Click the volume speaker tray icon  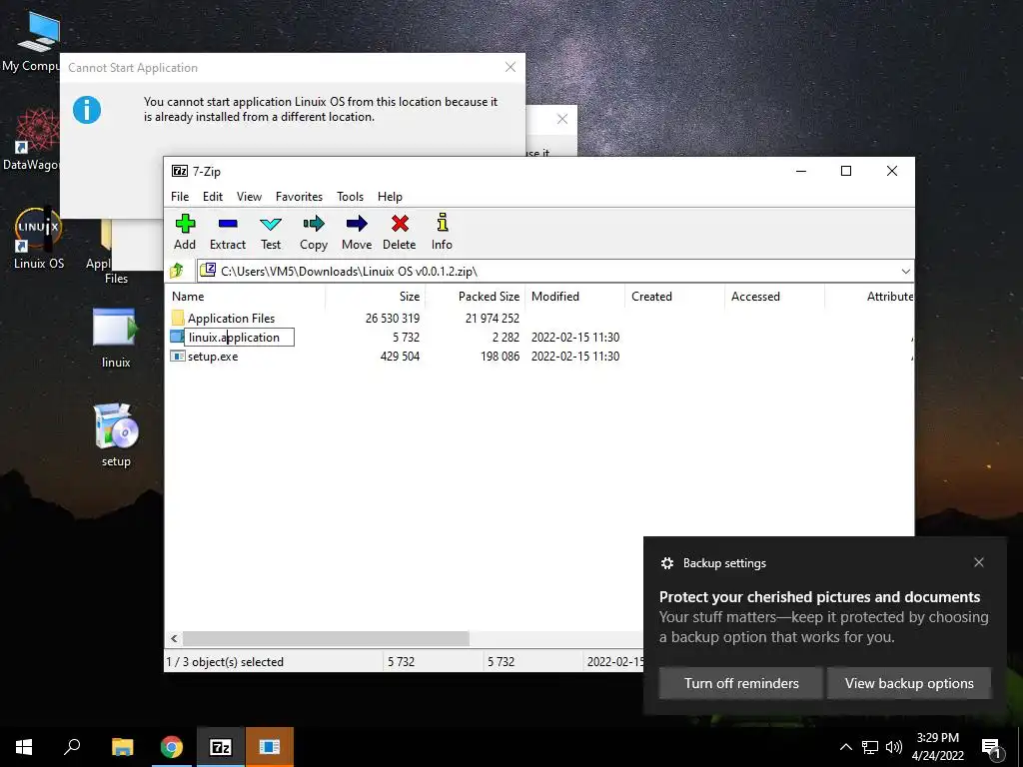(894, 747)
